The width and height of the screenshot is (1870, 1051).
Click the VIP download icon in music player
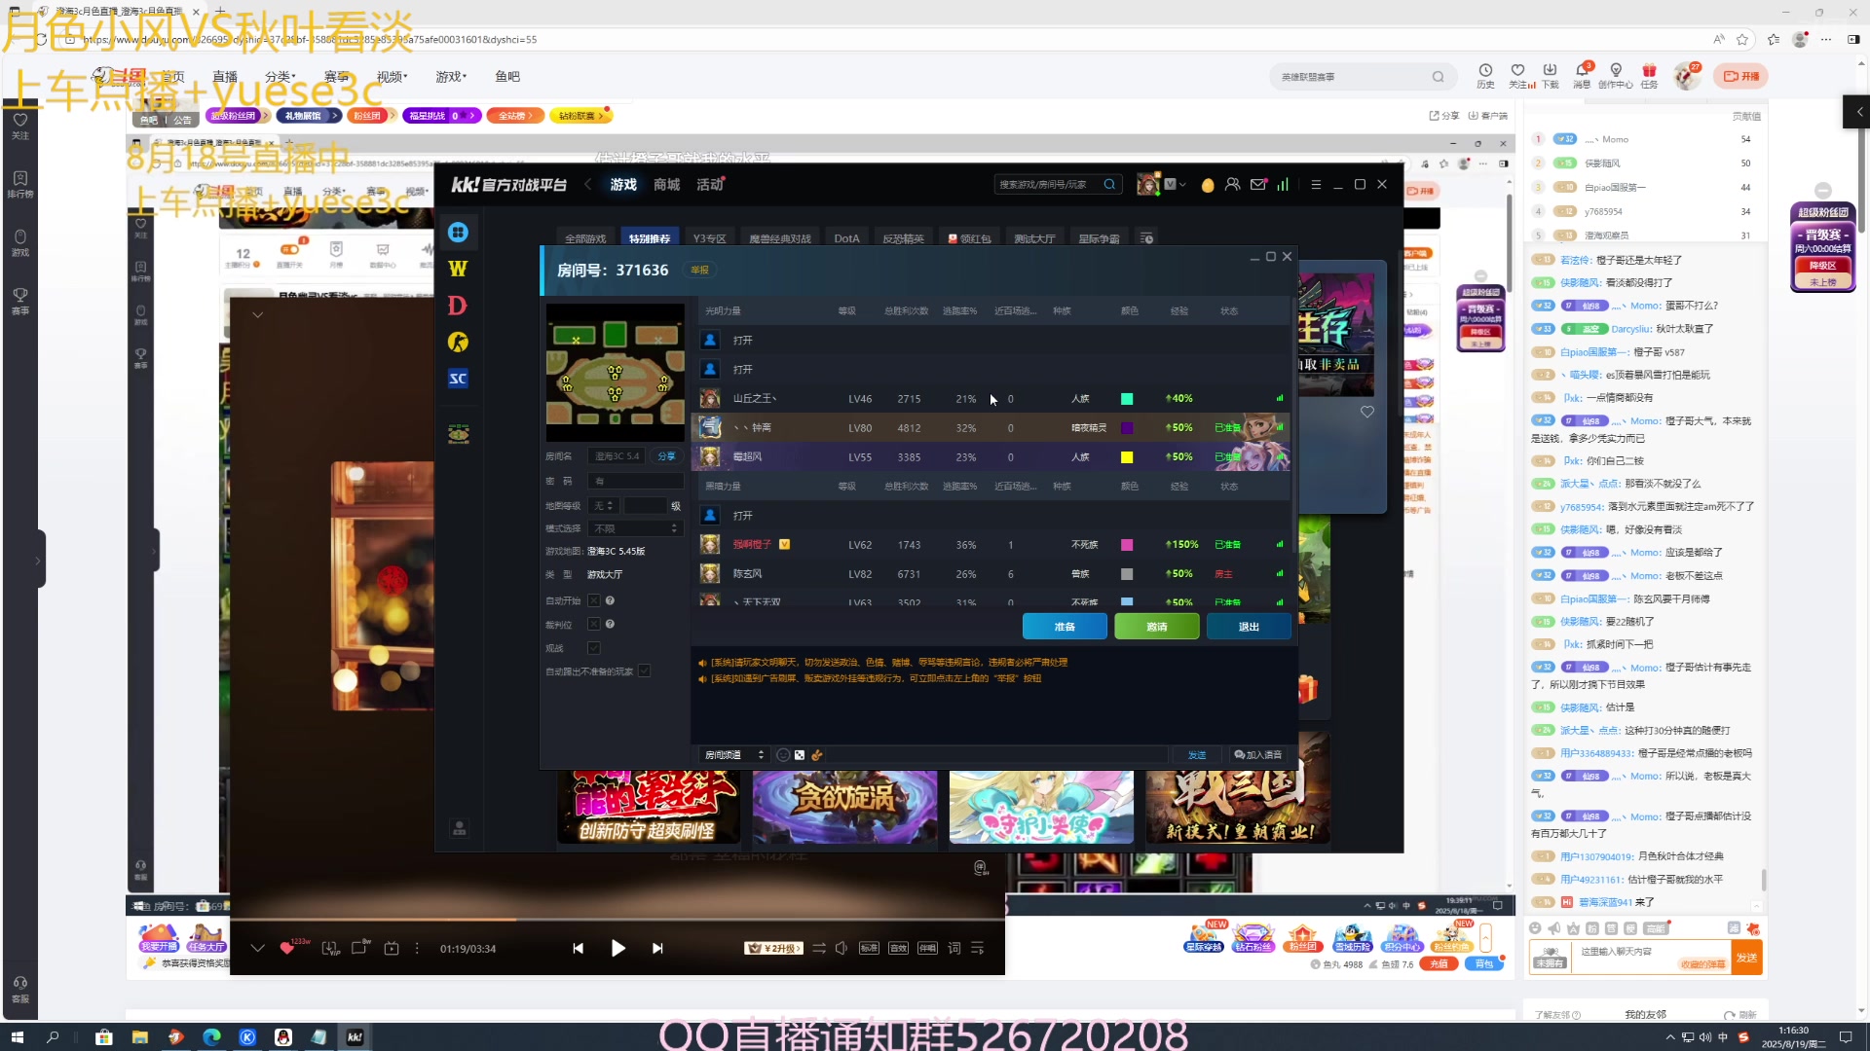[330, 948]
